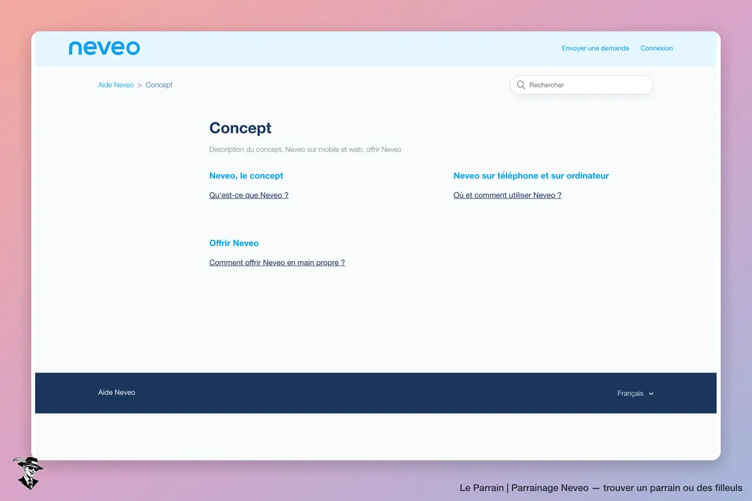Image resolution: width=752 pixels, height=501 pixels.
Task: Click the "Concept" page heading
Action: (241, 128)
